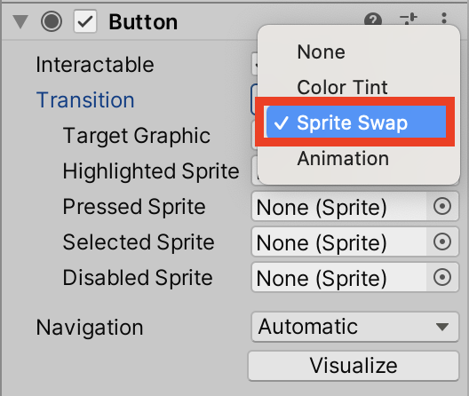Open object picker for Disabled Sprite
469x396 pixels.
click(x=442, y=277)
